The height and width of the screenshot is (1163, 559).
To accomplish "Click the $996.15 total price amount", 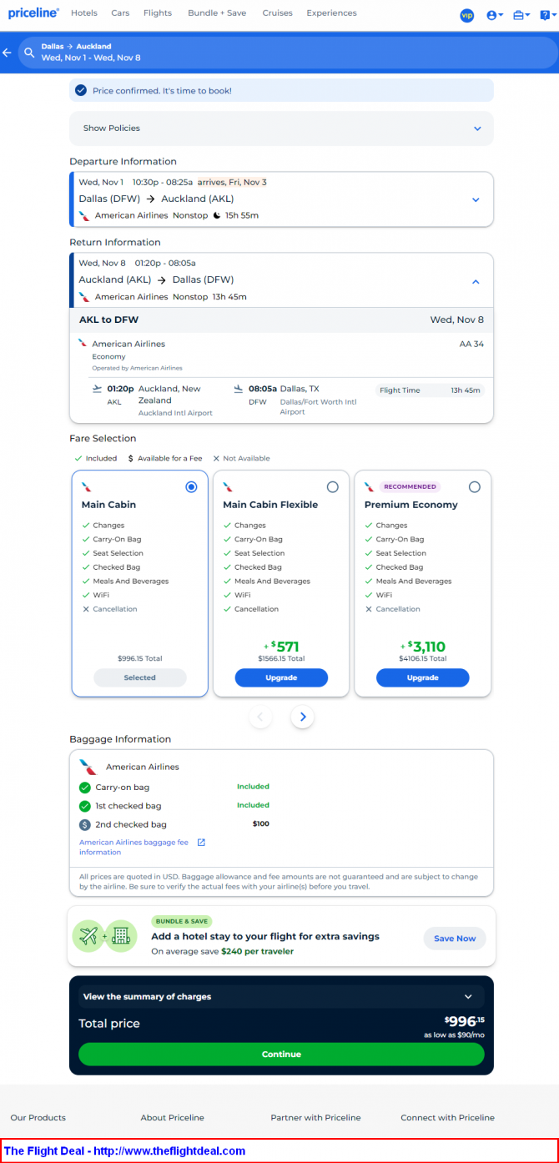I will tap(464, 1022).
